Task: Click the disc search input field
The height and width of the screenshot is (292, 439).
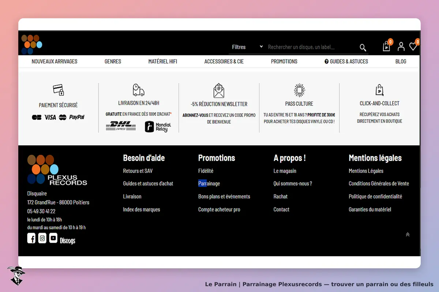Action: [312, 47]
